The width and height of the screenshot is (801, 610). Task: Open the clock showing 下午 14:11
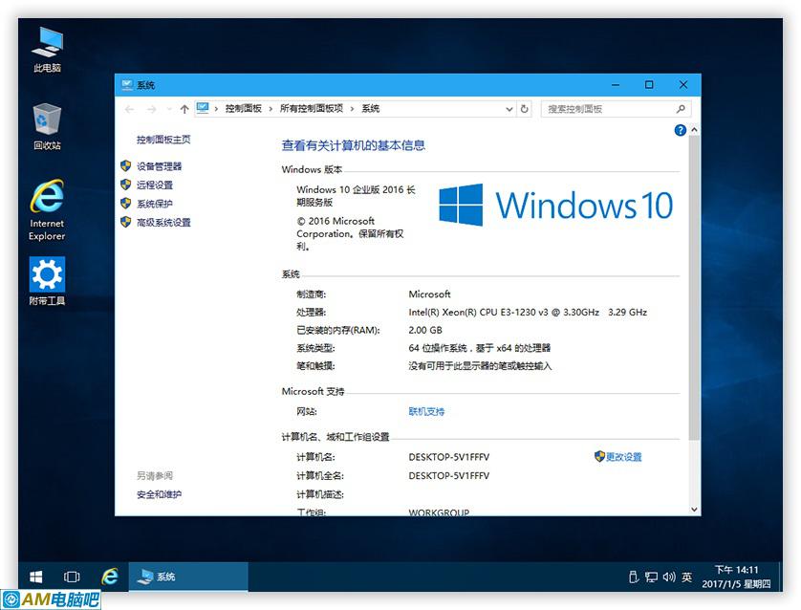736,577
